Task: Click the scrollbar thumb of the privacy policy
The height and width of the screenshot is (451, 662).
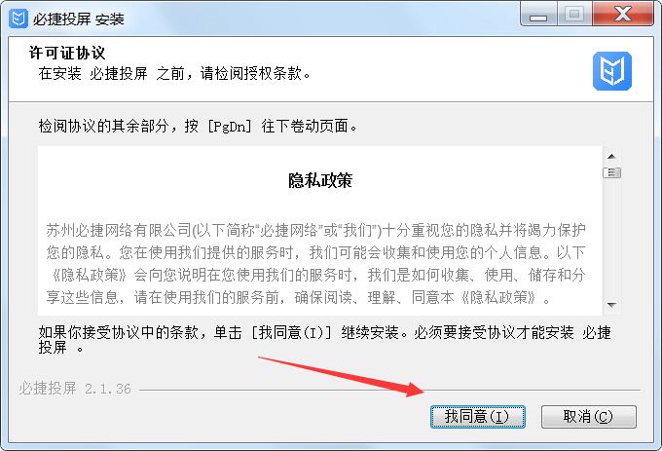Action: tap(611, 172)
